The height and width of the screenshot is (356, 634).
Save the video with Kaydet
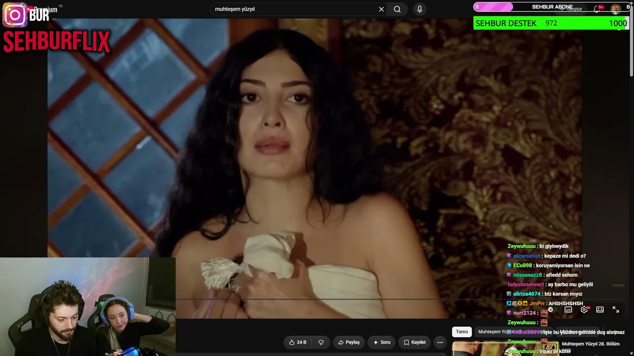pos(415,342)
